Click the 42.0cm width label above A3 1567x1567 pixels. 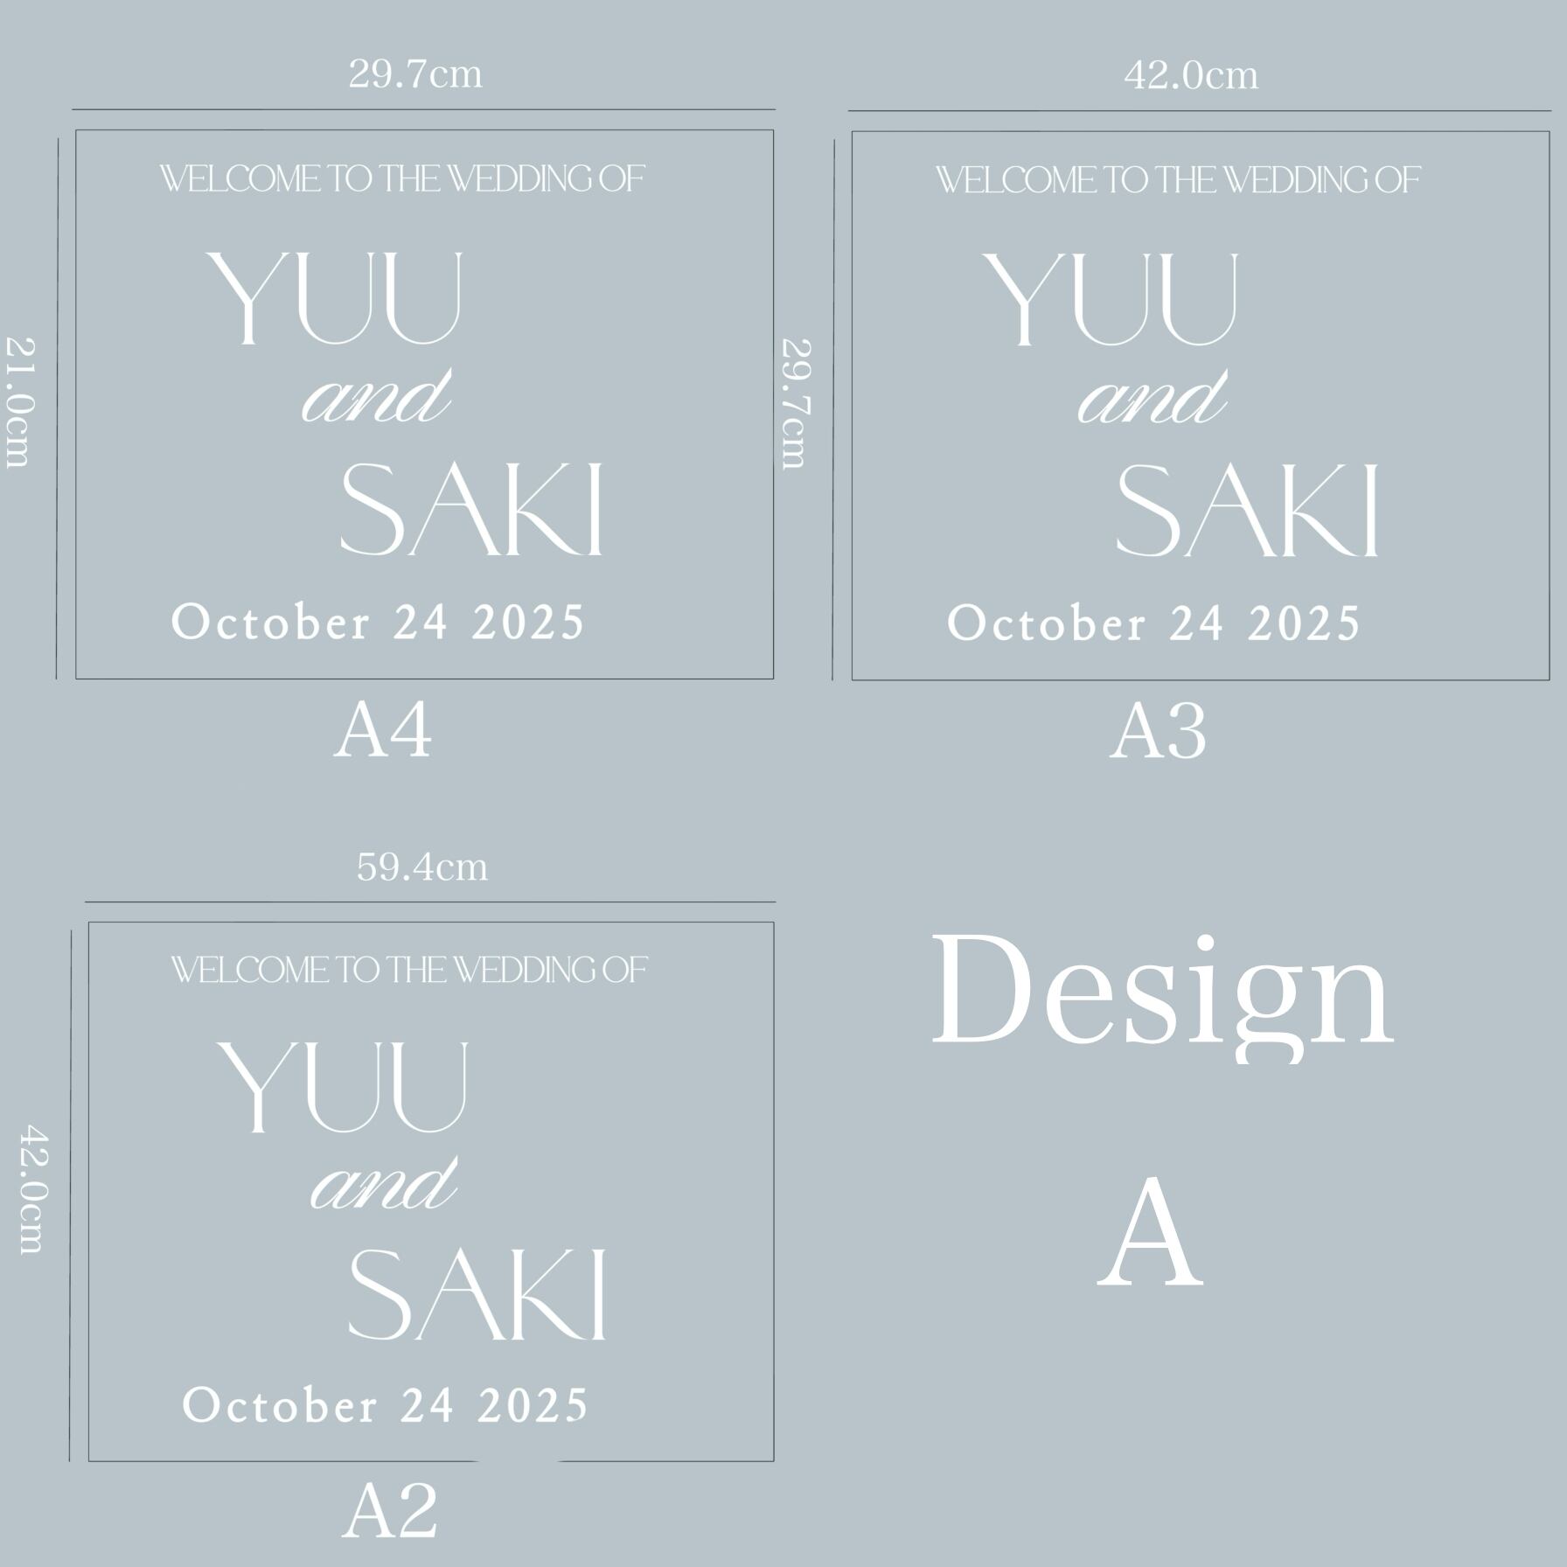[1191, 75]
